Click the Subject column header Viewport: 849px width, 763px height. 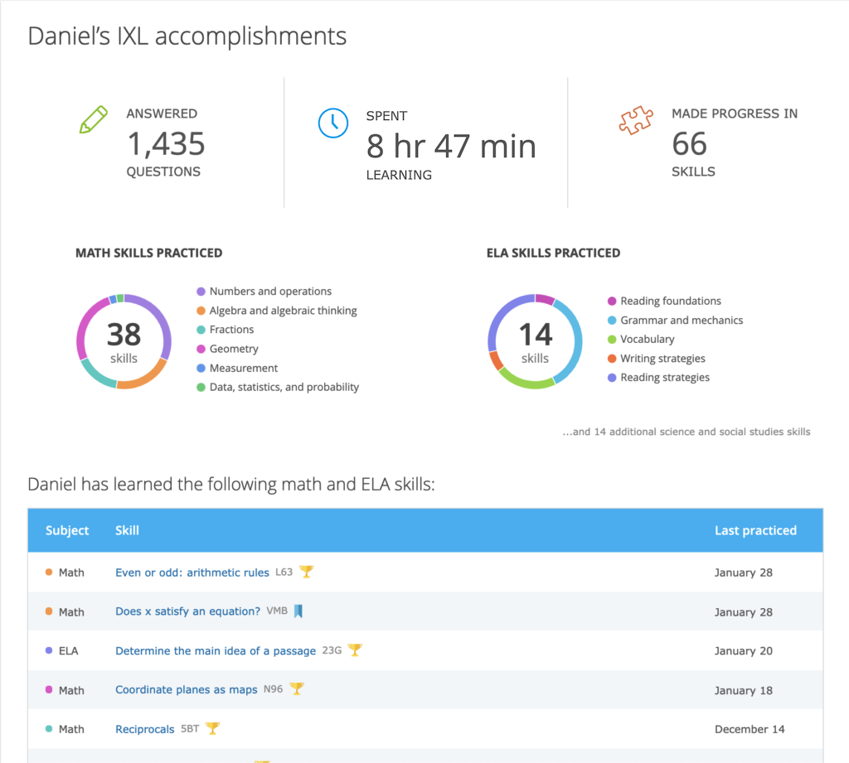click(x=67, y=530)
